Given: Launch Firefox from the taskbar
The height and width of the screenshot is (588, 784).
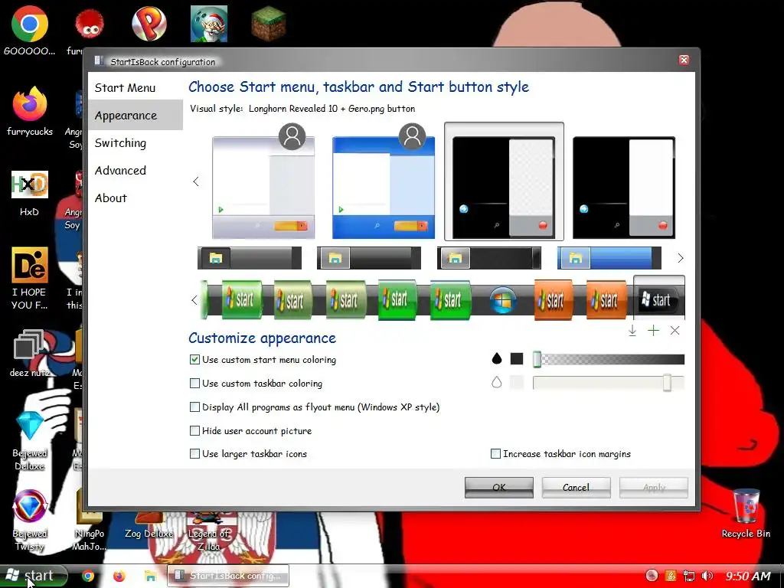Looking at the screenshot, I should 119,576.
